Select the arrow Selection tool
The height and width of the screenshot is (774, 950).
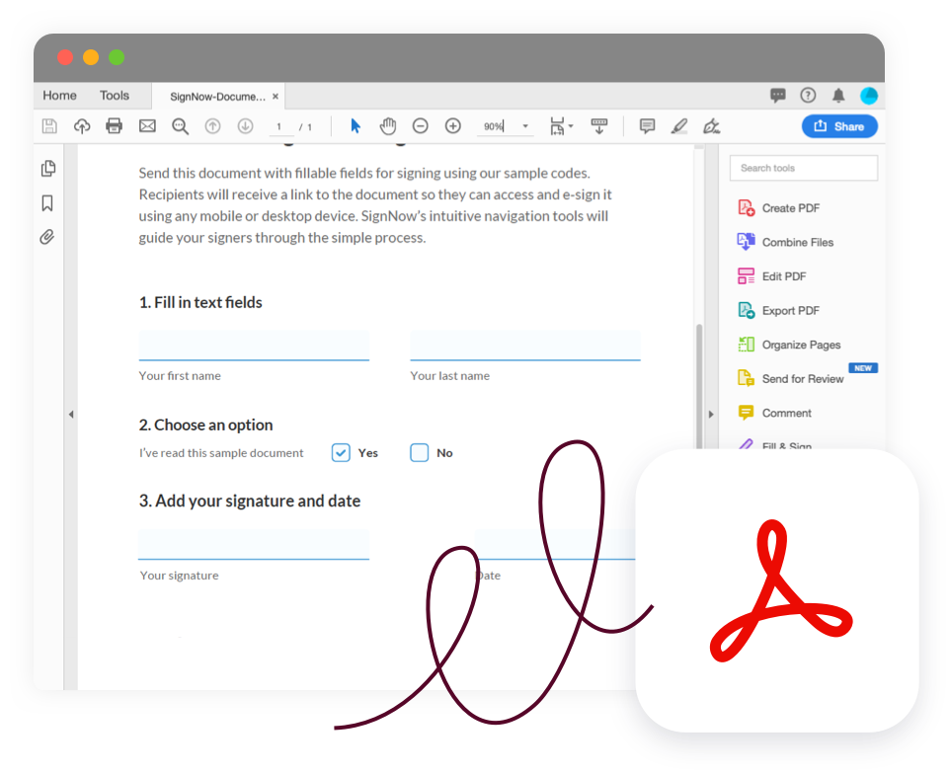pyautogui.click(x=356, y=126)
